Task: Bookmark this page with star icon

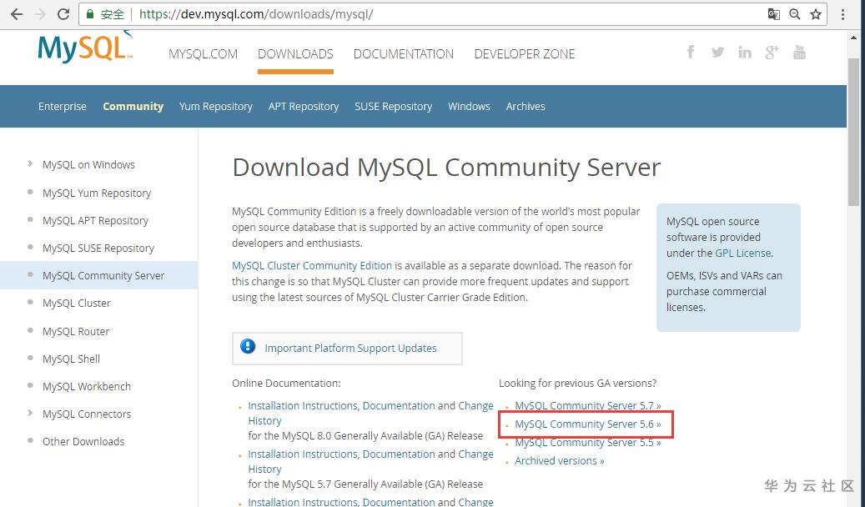Action: [x=816, y=14]
